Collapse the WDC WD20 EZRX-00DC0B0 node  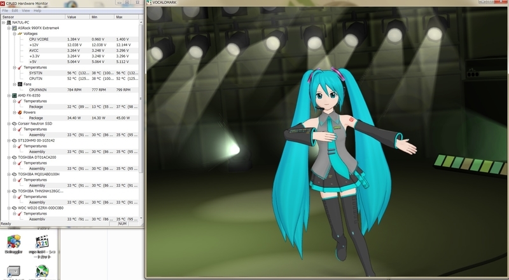[x=9, y=208]
